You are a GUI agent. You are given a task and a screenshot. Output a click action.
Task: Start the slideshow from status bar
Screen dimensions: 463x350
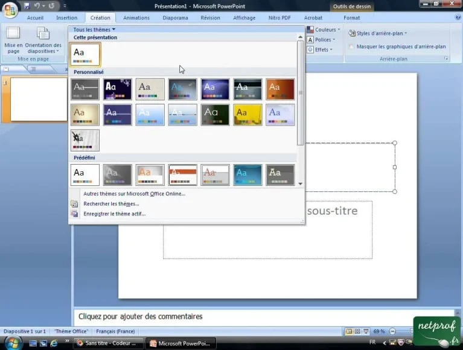[366, 331]
